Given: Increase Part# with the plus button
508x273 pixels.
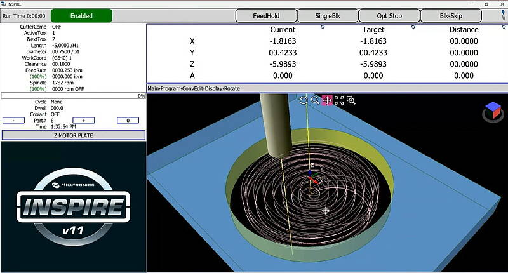Looking at the screenshot, I should 84,121.
